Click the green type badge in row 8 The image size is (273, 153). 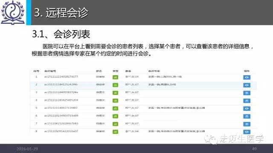(115, 132)
